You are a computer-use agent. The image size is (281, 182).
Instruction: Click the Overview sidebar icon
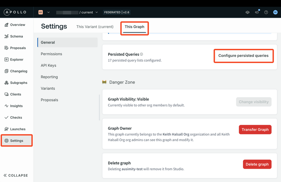click(x=6, y=25)
